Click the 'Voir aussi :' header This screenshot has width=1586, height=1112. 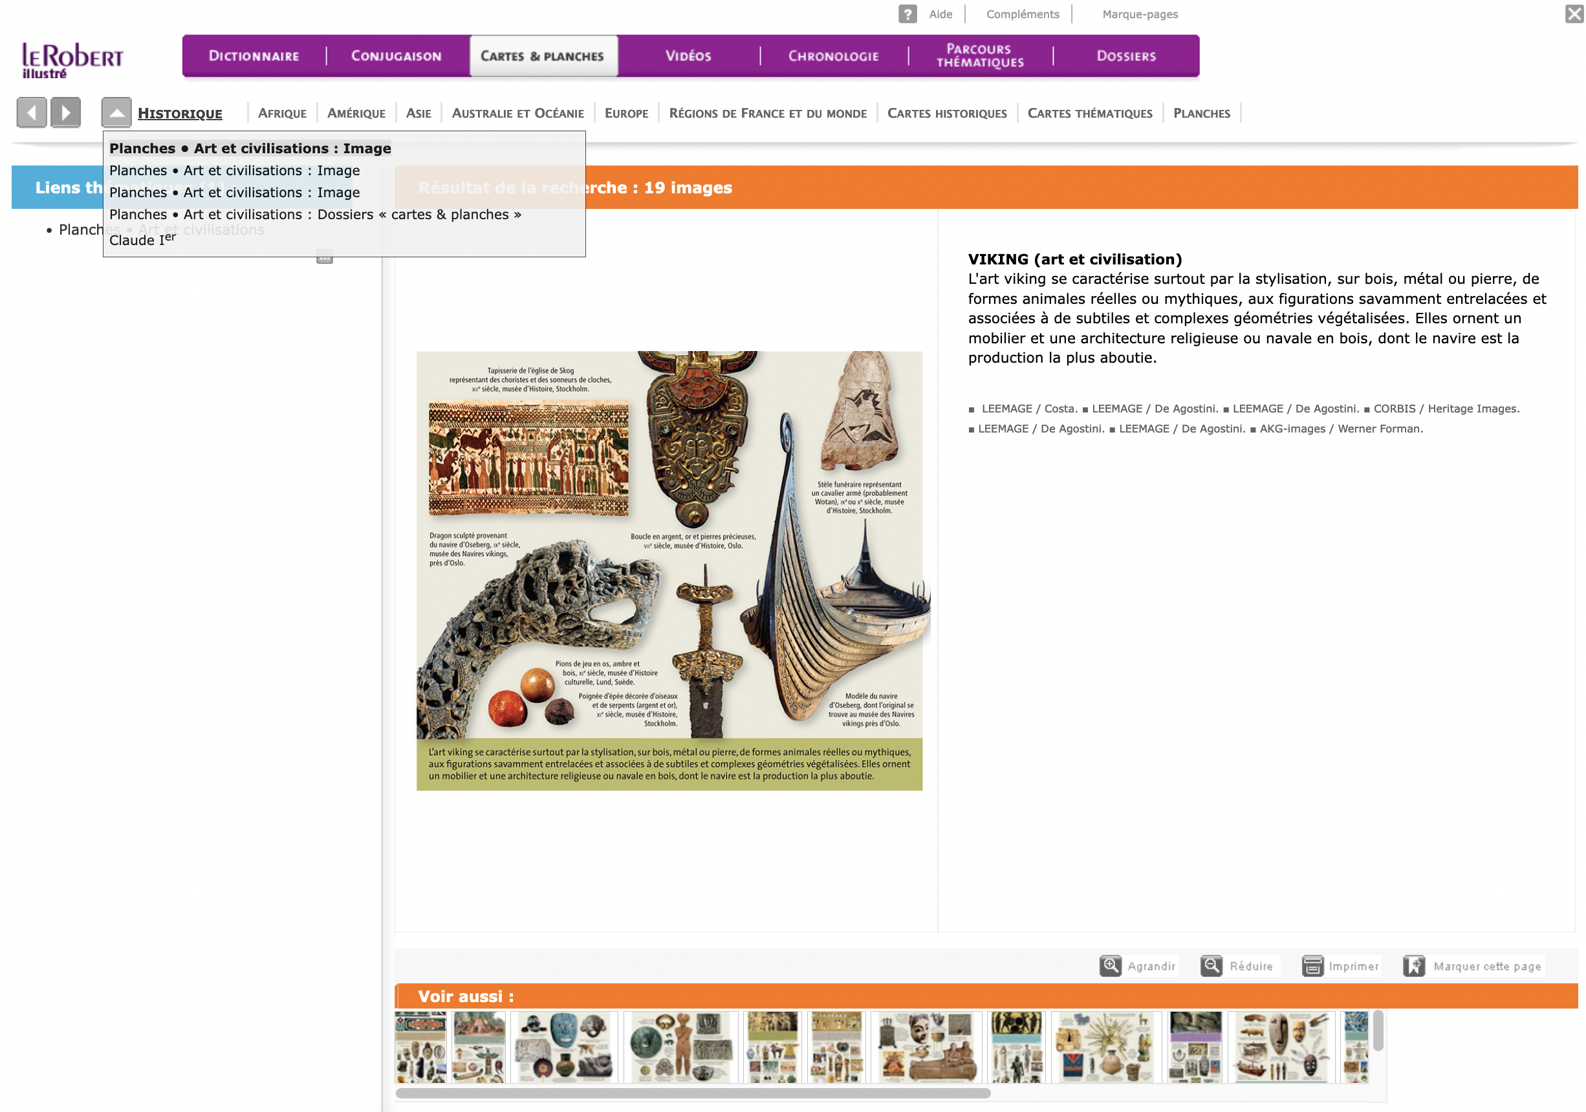(466, 996)
